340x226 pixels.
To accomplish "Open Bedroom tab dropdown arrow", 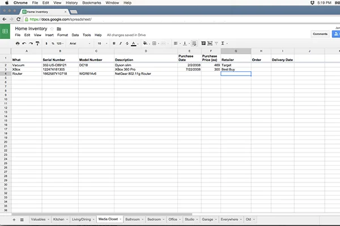I will (x=163, y=220).
